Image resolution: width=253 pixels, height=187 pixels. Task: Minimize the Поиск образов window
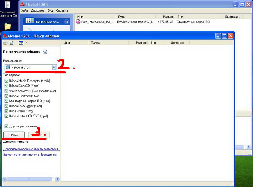click(218, 36)
